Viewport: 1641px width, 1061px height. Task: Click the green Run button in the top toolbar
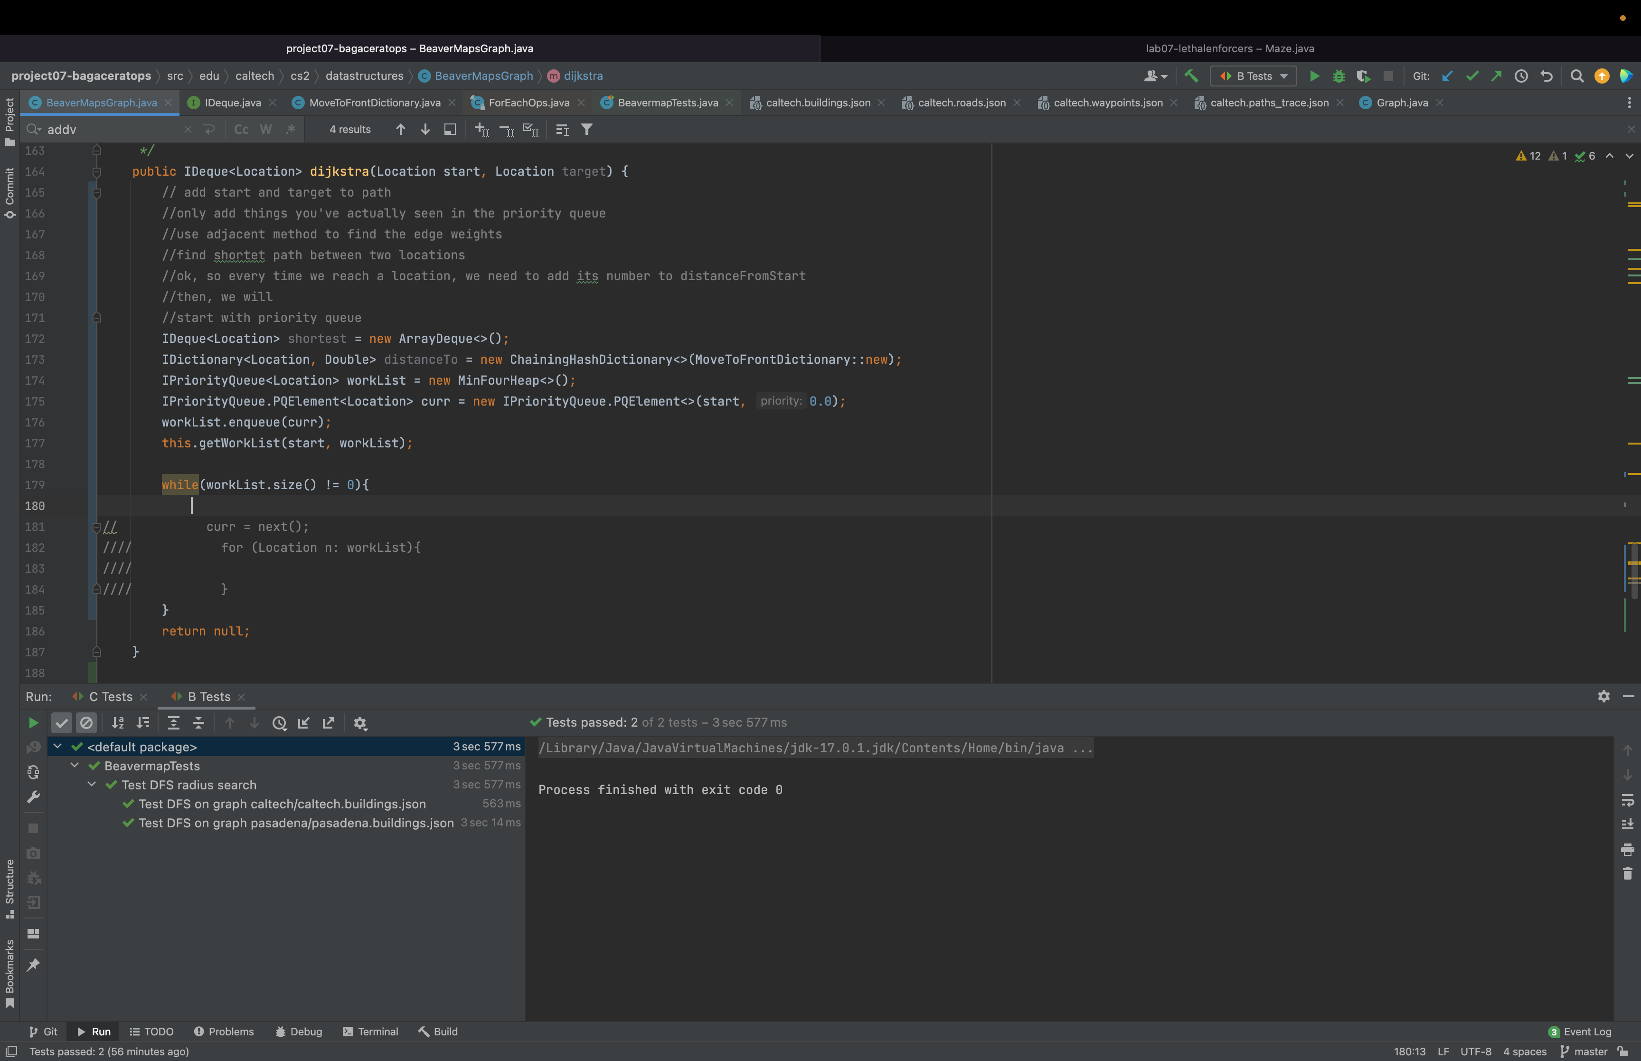coord(1314,76)
